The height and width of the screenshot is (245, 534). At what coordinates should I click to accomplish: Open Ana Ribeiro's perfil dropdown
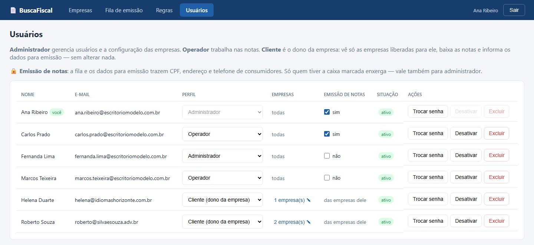click(222, 112)
